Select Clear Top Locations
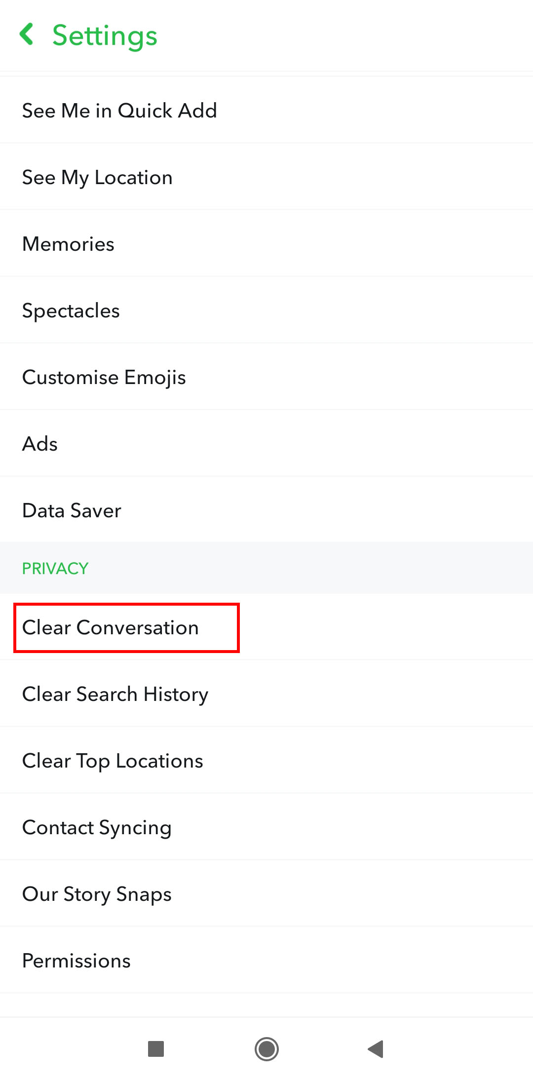This screenshot has height=1081, width=533. (266, 761)
